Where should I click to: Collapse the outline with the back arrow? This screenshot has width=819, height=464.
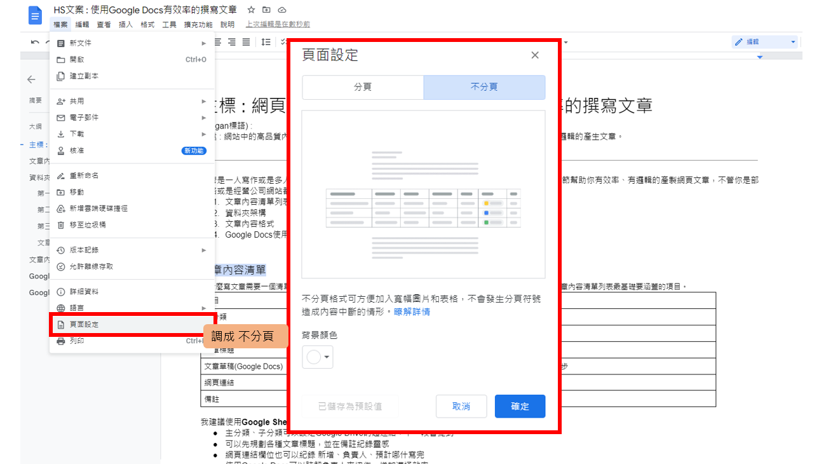click(31, 79)
